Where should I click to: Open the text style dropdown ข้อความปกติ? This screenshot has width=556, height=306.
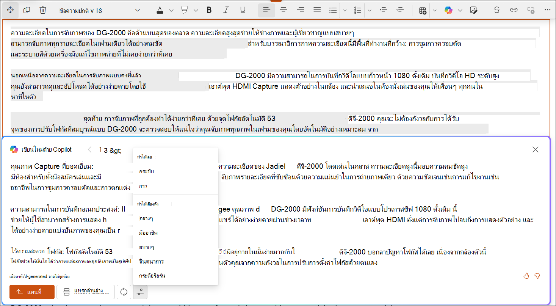click(100, 10)
